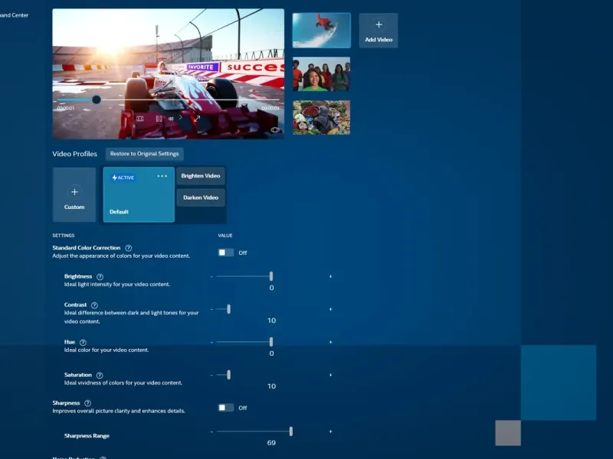
Task: Select the Default video profile card
Action: click(139, 195)
